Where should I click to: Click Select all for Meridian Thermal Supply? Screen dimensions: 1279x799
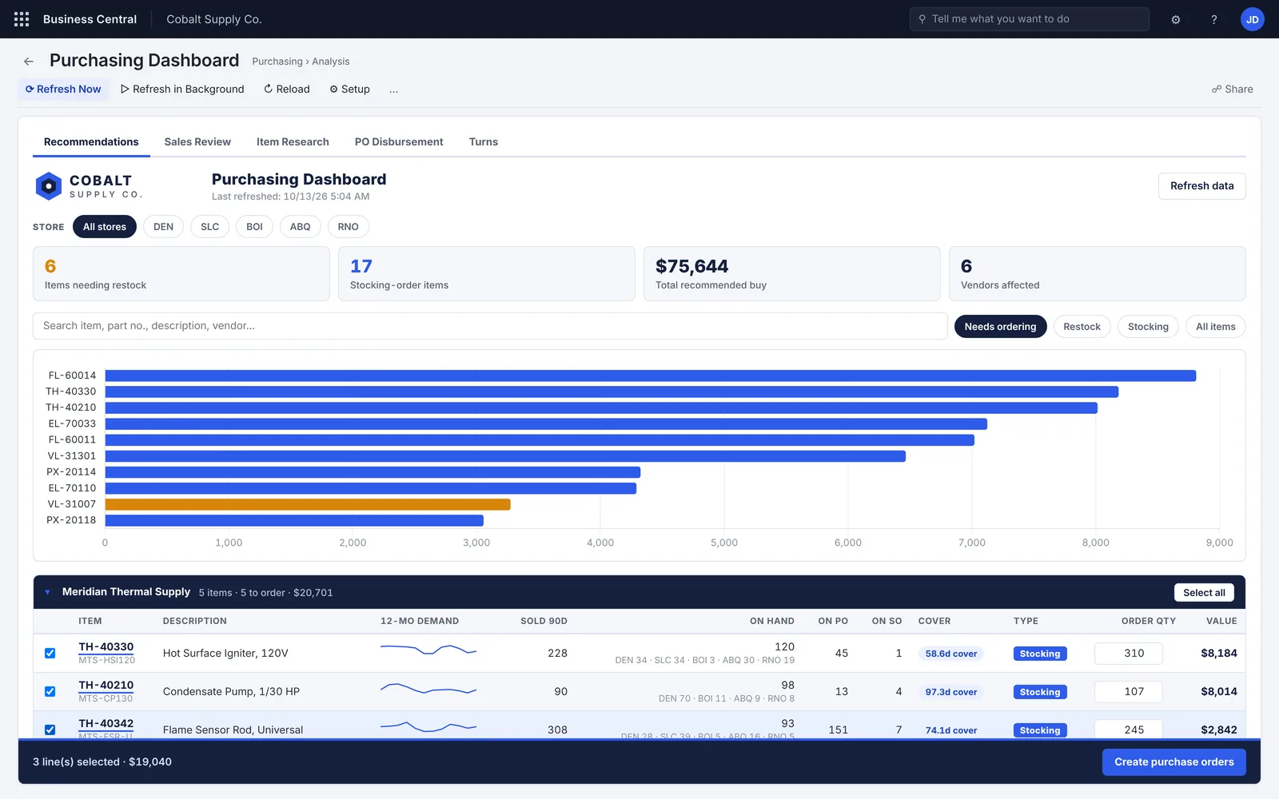(1204, 592)
